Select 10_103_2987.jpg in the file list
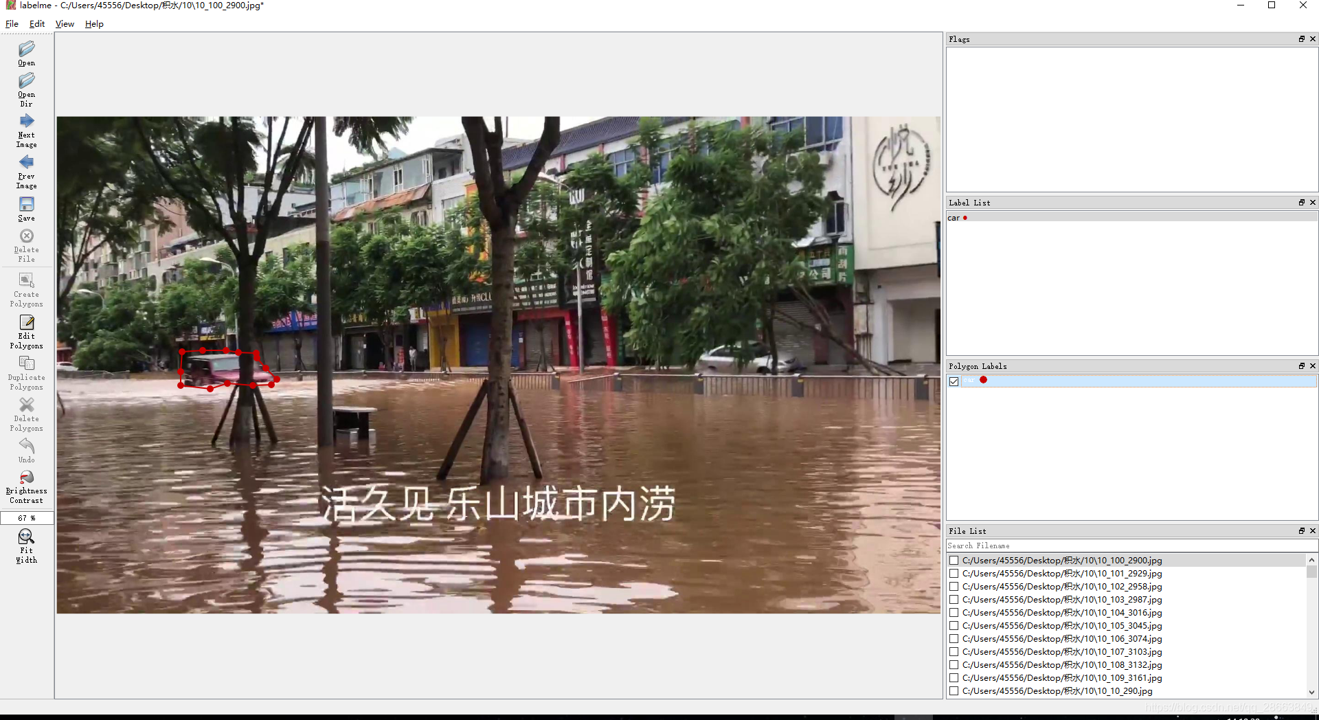 click(x=1061, y=600)
